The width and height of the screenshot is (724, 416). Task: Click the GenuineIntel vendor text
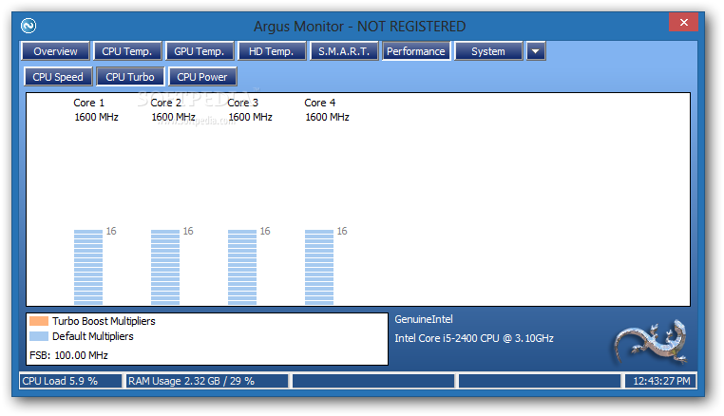point(424,319)
